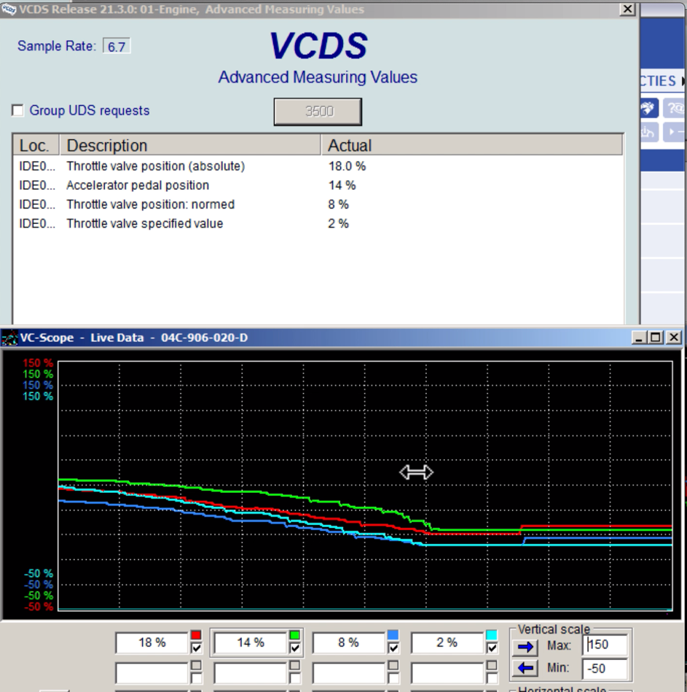Click the greyed 3500 button
687x692 pixels.
[318, 112]
